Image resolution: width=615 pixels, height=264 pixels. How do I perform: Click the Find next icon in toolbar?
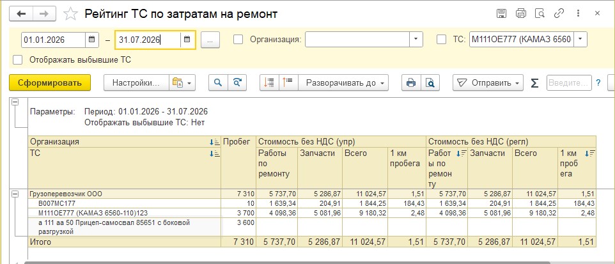point(237,82)
